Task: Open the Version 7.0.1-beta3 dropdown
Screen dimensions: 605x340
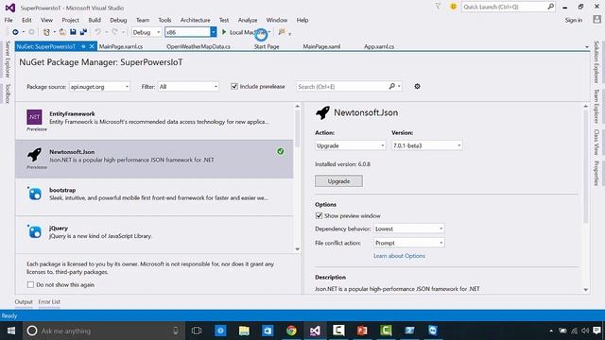Action: (426, 145)
